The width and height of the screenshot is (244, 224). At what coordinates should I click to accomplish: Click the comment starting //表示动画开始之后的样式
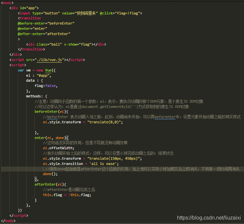click(108, 153)
